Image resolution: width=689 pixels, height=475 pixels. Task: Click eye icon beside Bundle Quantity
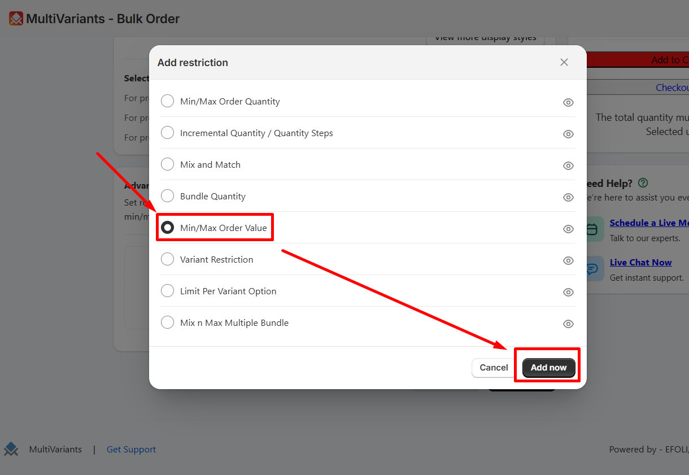pyautogui.click(x=568, y=197)
